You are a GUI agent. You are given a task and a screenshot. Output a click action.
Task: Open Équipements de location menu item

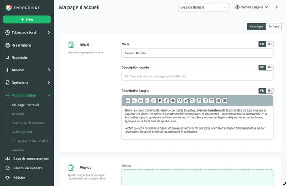[30, 141]
